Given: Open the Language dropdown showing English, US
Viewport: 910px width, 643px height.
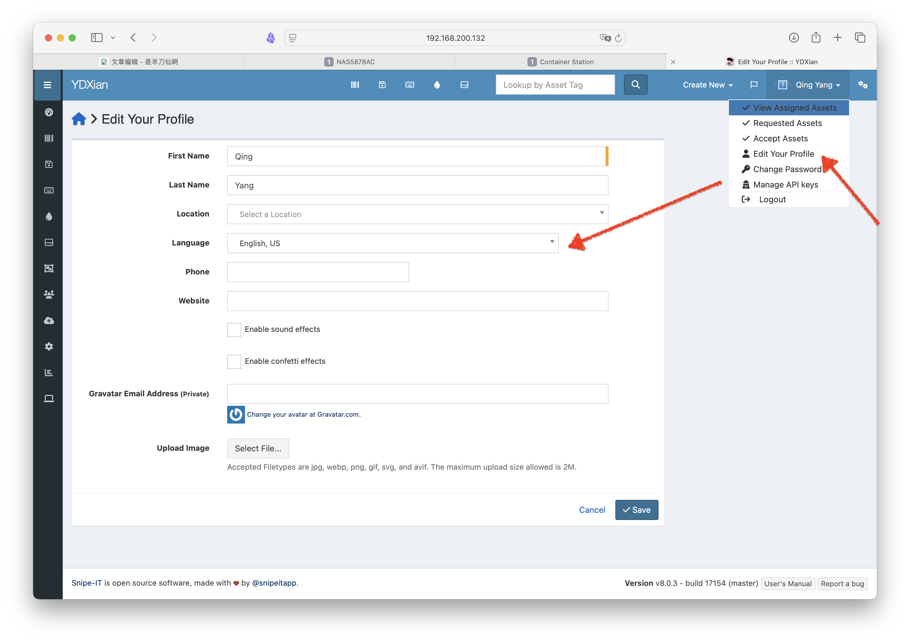Looking at the screenshot, I should click(x=392, y=243).
